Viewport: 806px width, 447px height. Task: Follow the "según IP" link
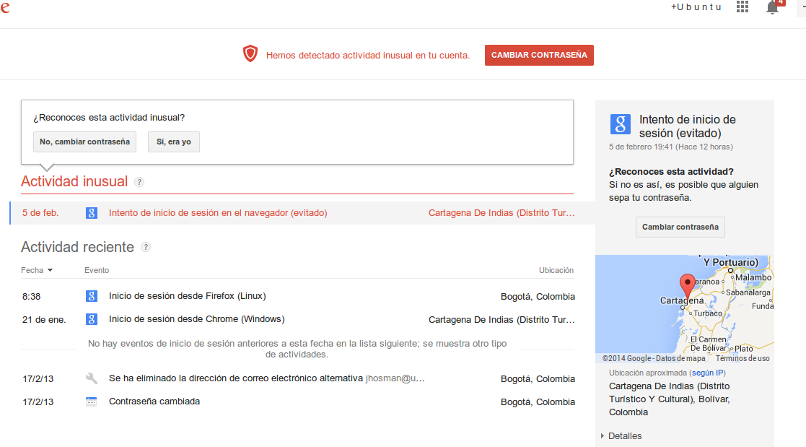pos(708,373)
